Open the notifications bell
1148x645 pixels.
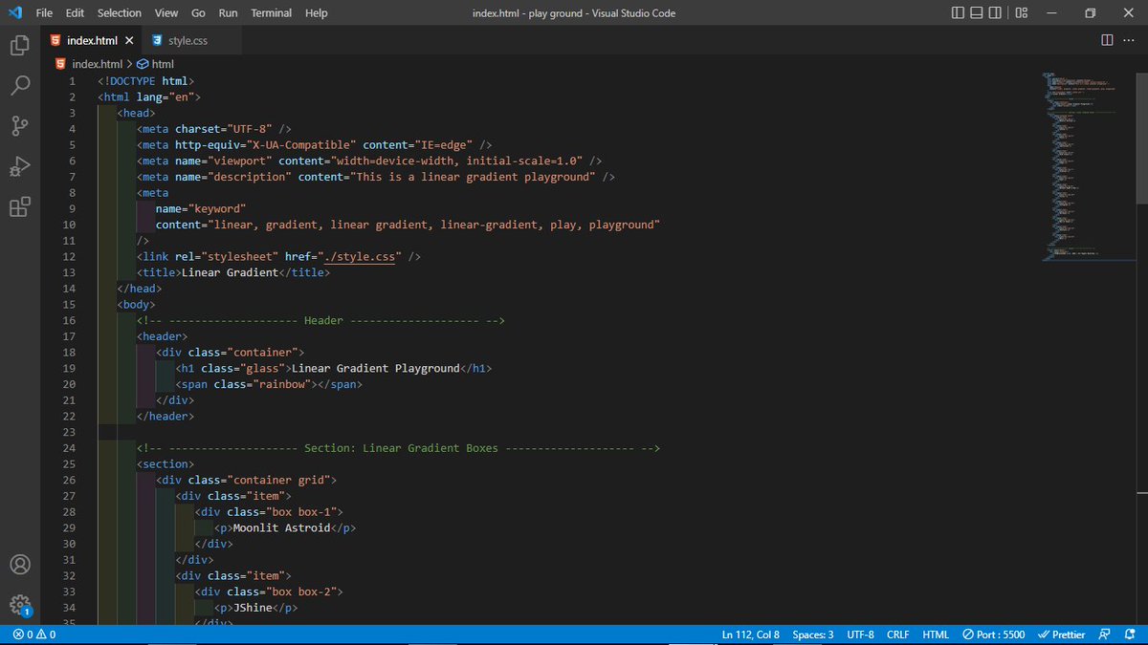click(1130, 634)
